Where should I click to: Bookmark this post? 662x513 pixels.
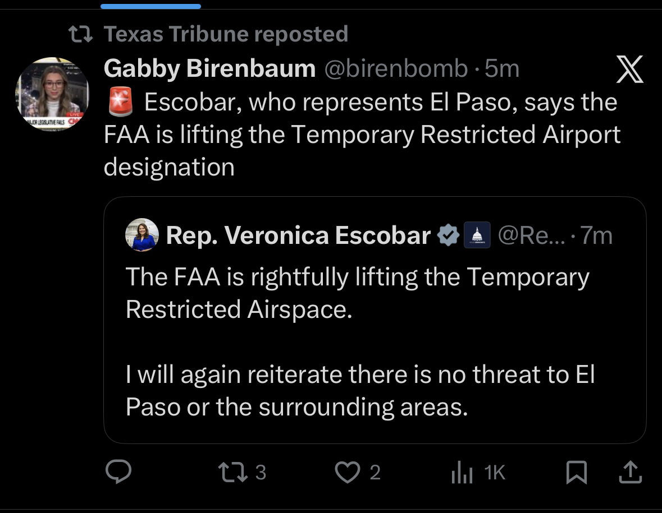(576, 472)
